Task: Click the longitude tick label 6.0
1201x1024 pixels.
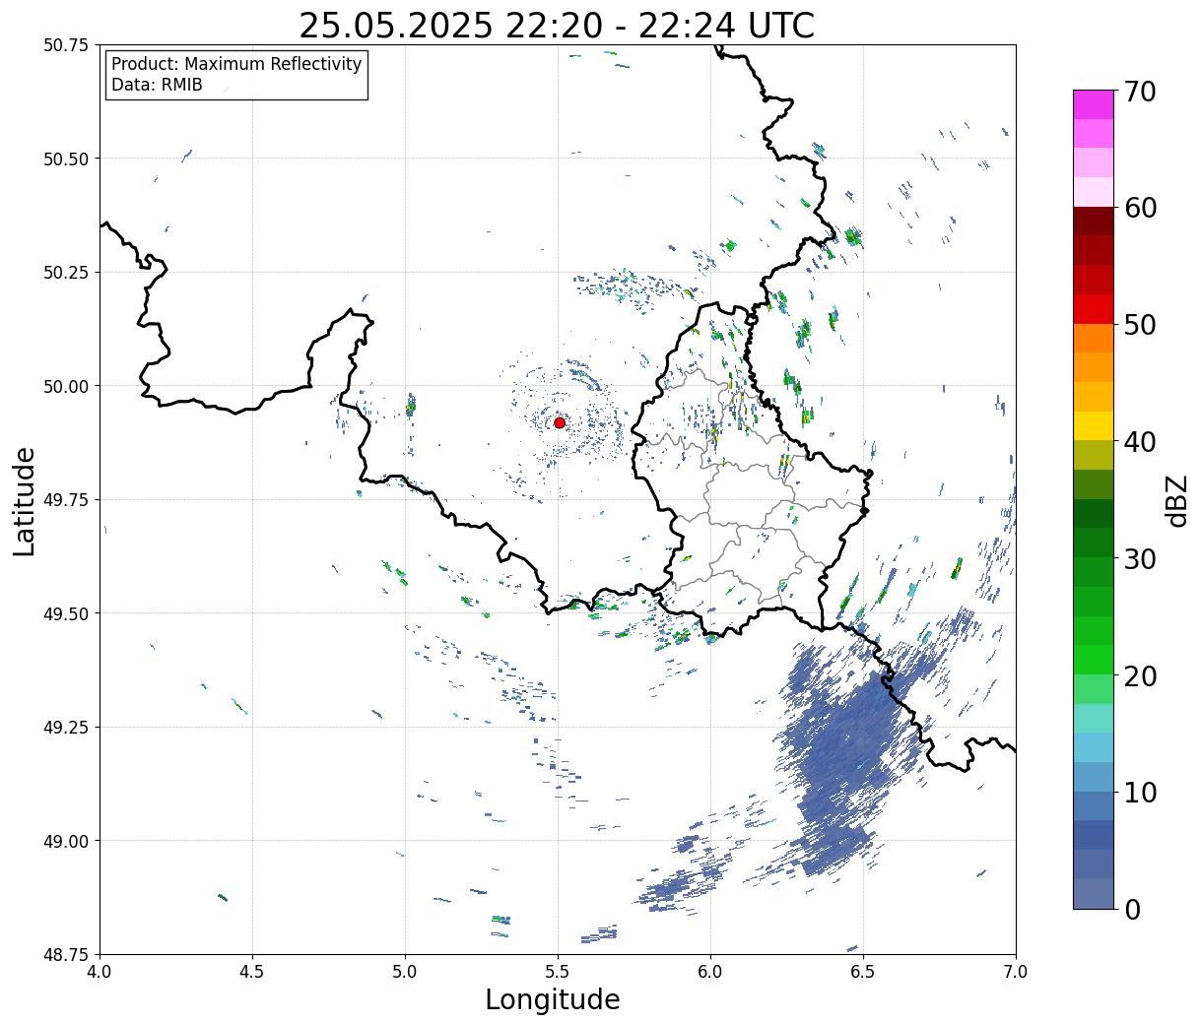Action: (x=710, y=972)
